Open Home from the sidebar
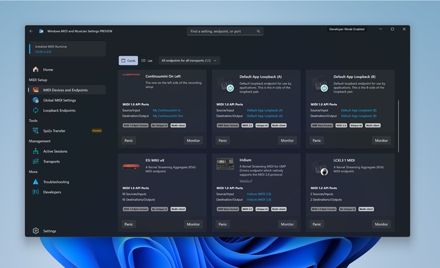This screenshot has height=268, width=440. click(67, 70)
